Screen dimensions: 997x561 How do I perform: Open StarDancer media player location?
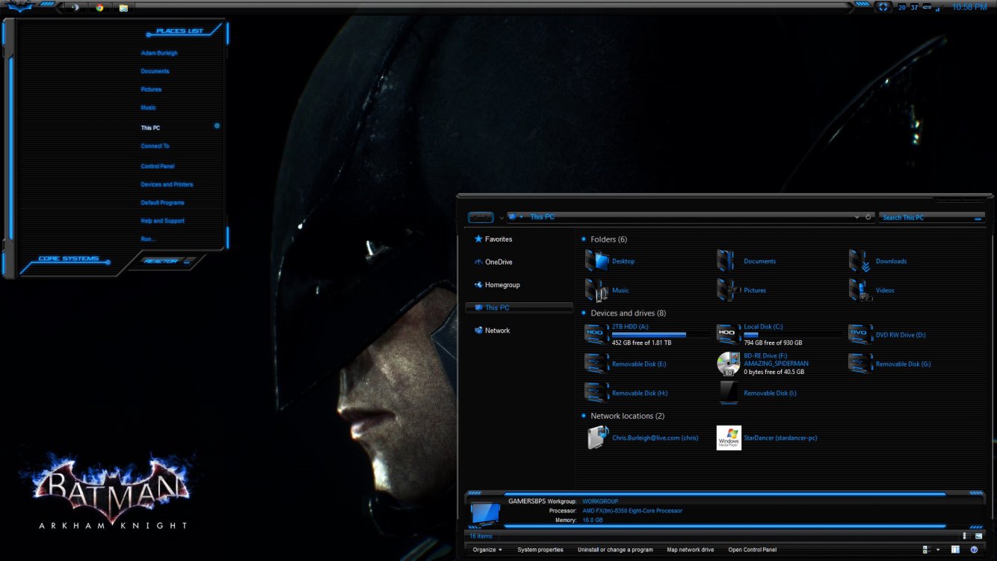[x=768, y=438]
